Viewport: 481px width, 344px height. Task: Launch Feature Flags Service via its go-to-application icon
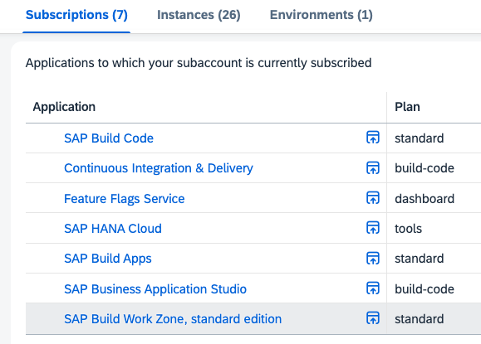coord(373,198)
